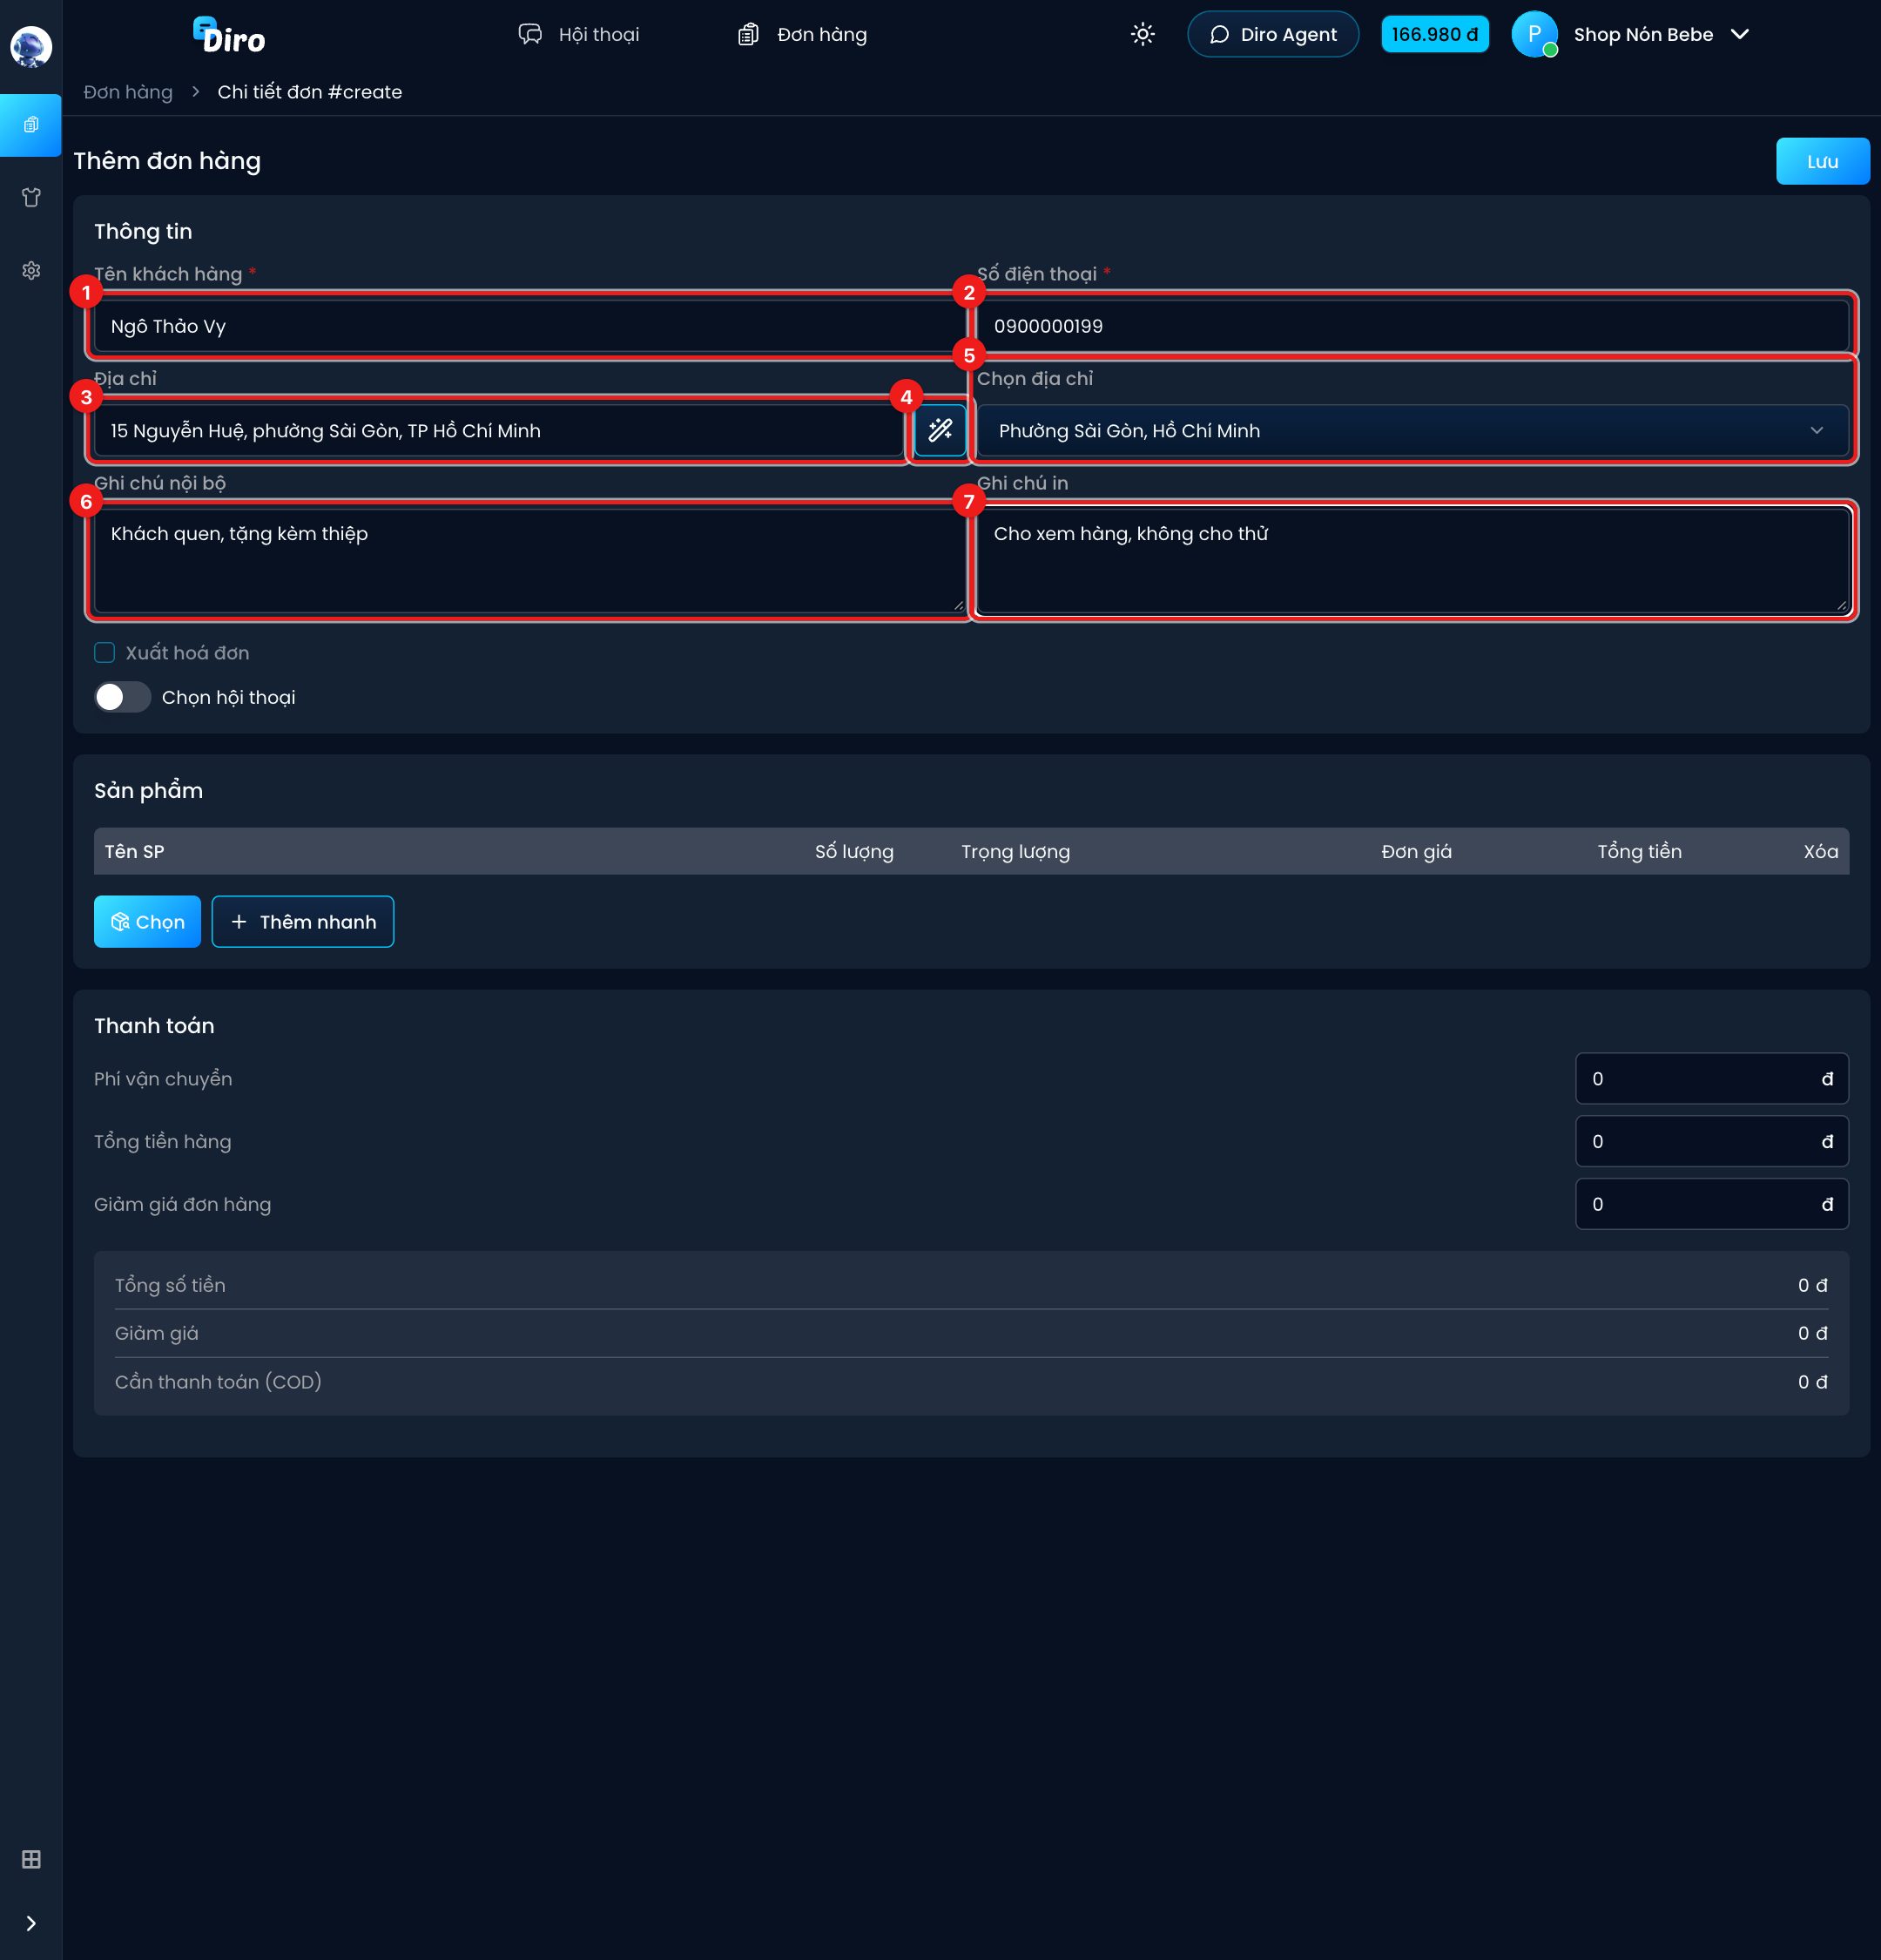Turn on the Chọn hội thoại switch
Image resolution: width=1881 pixels, height=1960 pixels.
tap(123, 698)
